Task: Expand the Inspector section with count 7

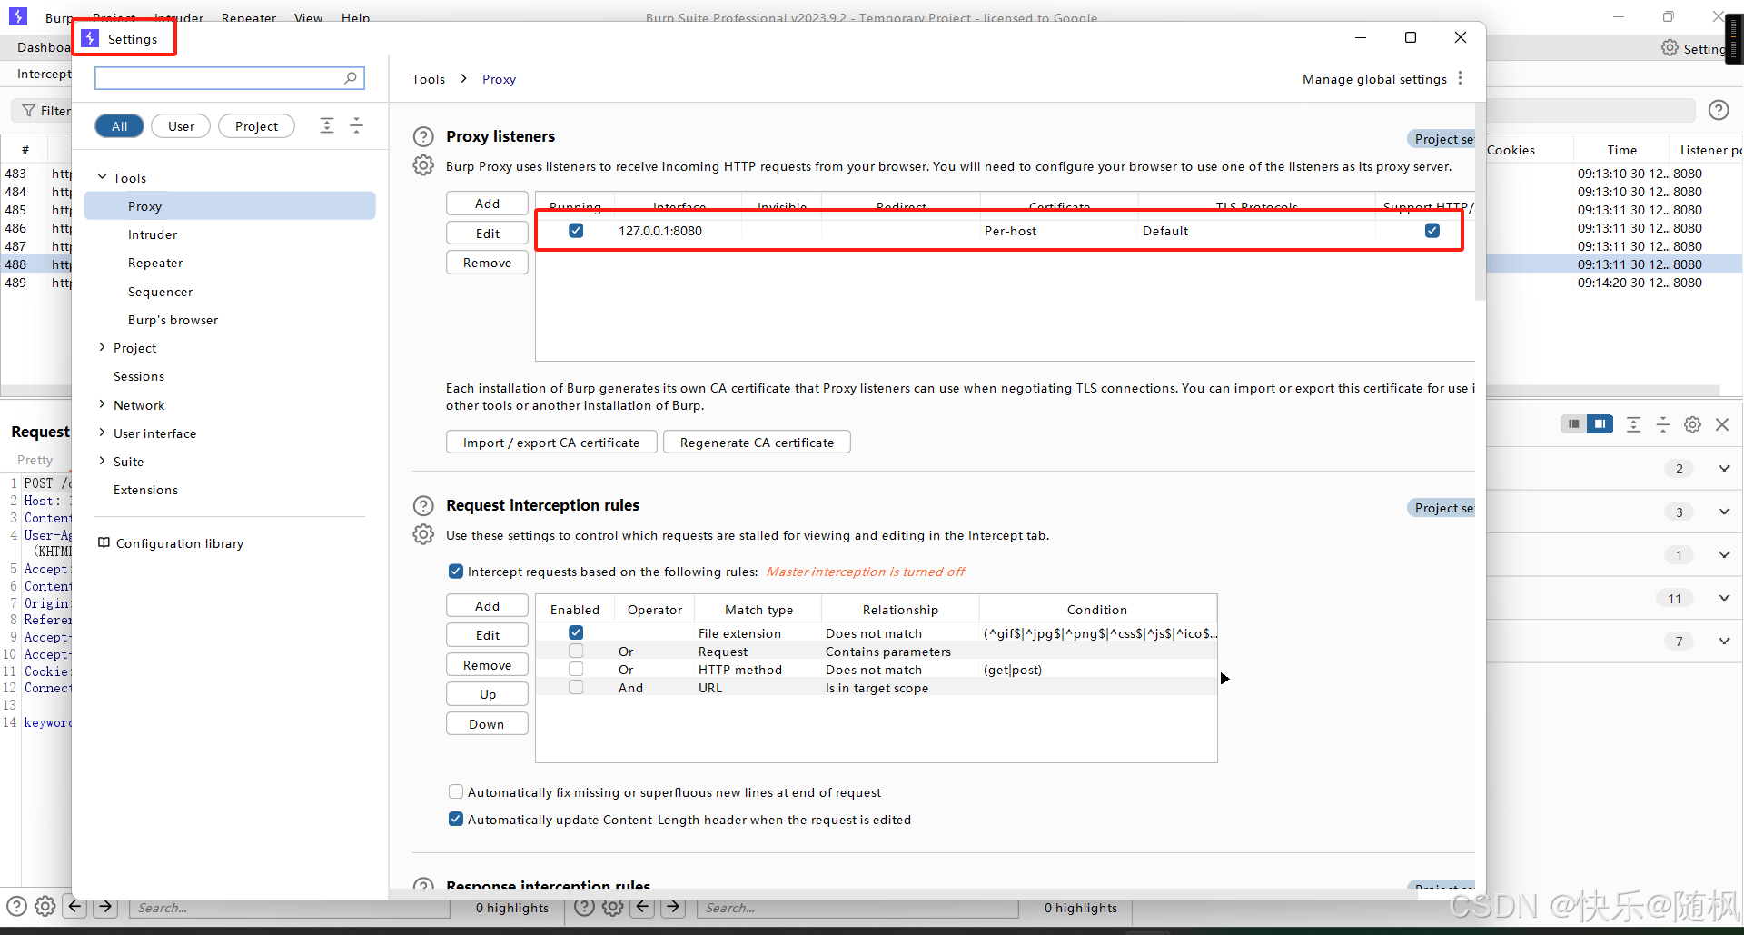Action: point(1724,642)
